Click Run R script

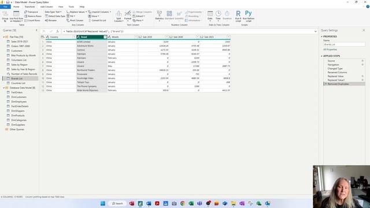point(238,16)
